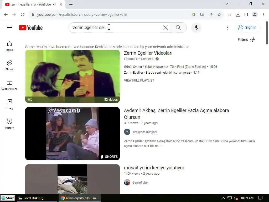The height and width of the screenshot is (202, 269).
Task: Click the YouTube logo
Action: pos(31,28)
